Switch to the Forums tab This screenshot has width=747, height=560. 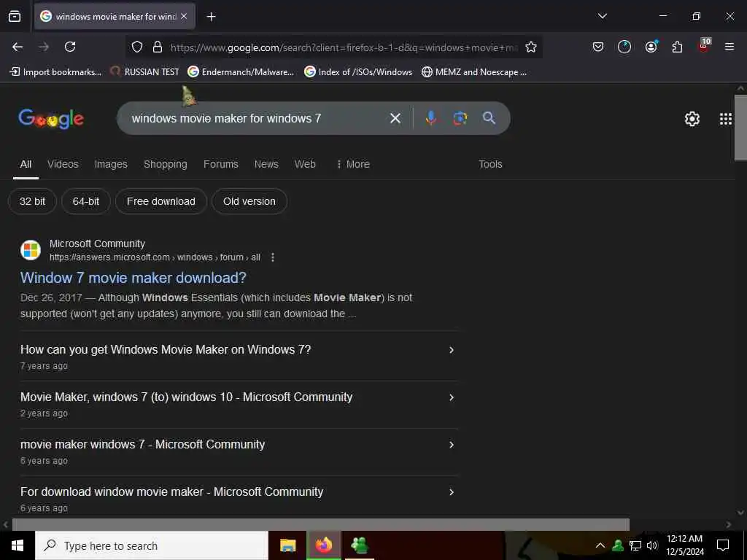(x=220, y=164)
